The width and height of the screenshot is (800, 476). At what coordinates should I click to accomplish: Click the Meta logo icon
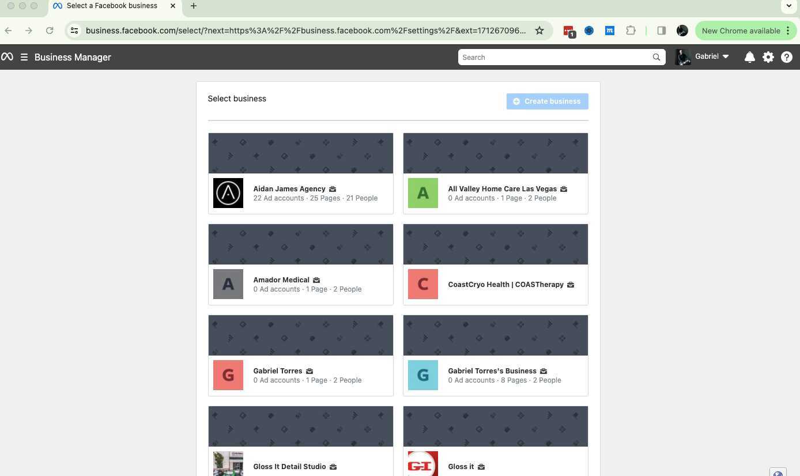[7, 57]
